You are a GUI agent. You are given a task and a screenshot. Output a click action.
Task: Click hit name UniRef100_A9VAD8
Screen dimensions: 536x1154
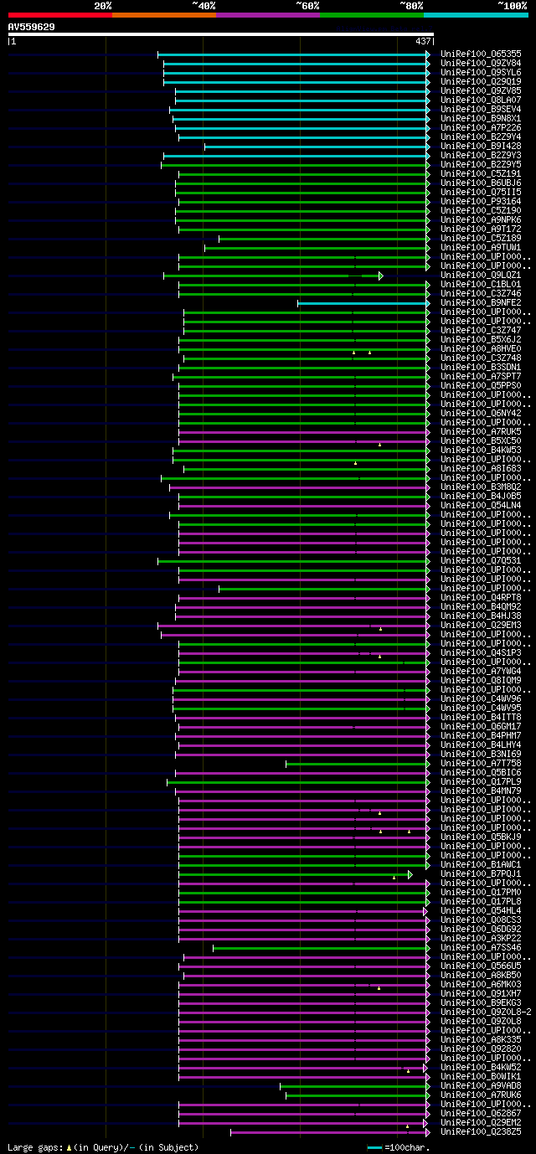481,1086
